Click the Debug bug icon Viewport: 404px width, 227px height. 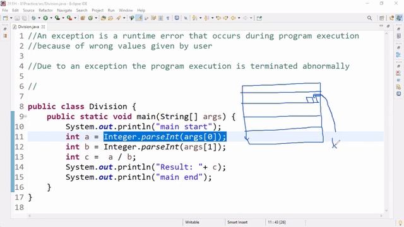(x=33, y=18)
